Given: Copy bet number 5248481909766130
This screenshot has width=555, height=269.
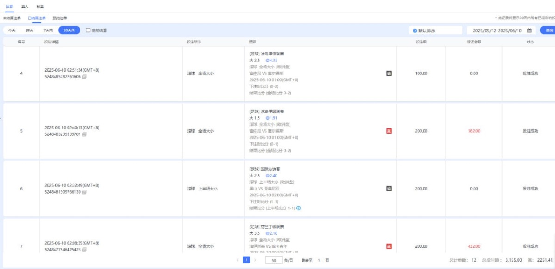Looking at the screenshot, I should tap(84, 192).
